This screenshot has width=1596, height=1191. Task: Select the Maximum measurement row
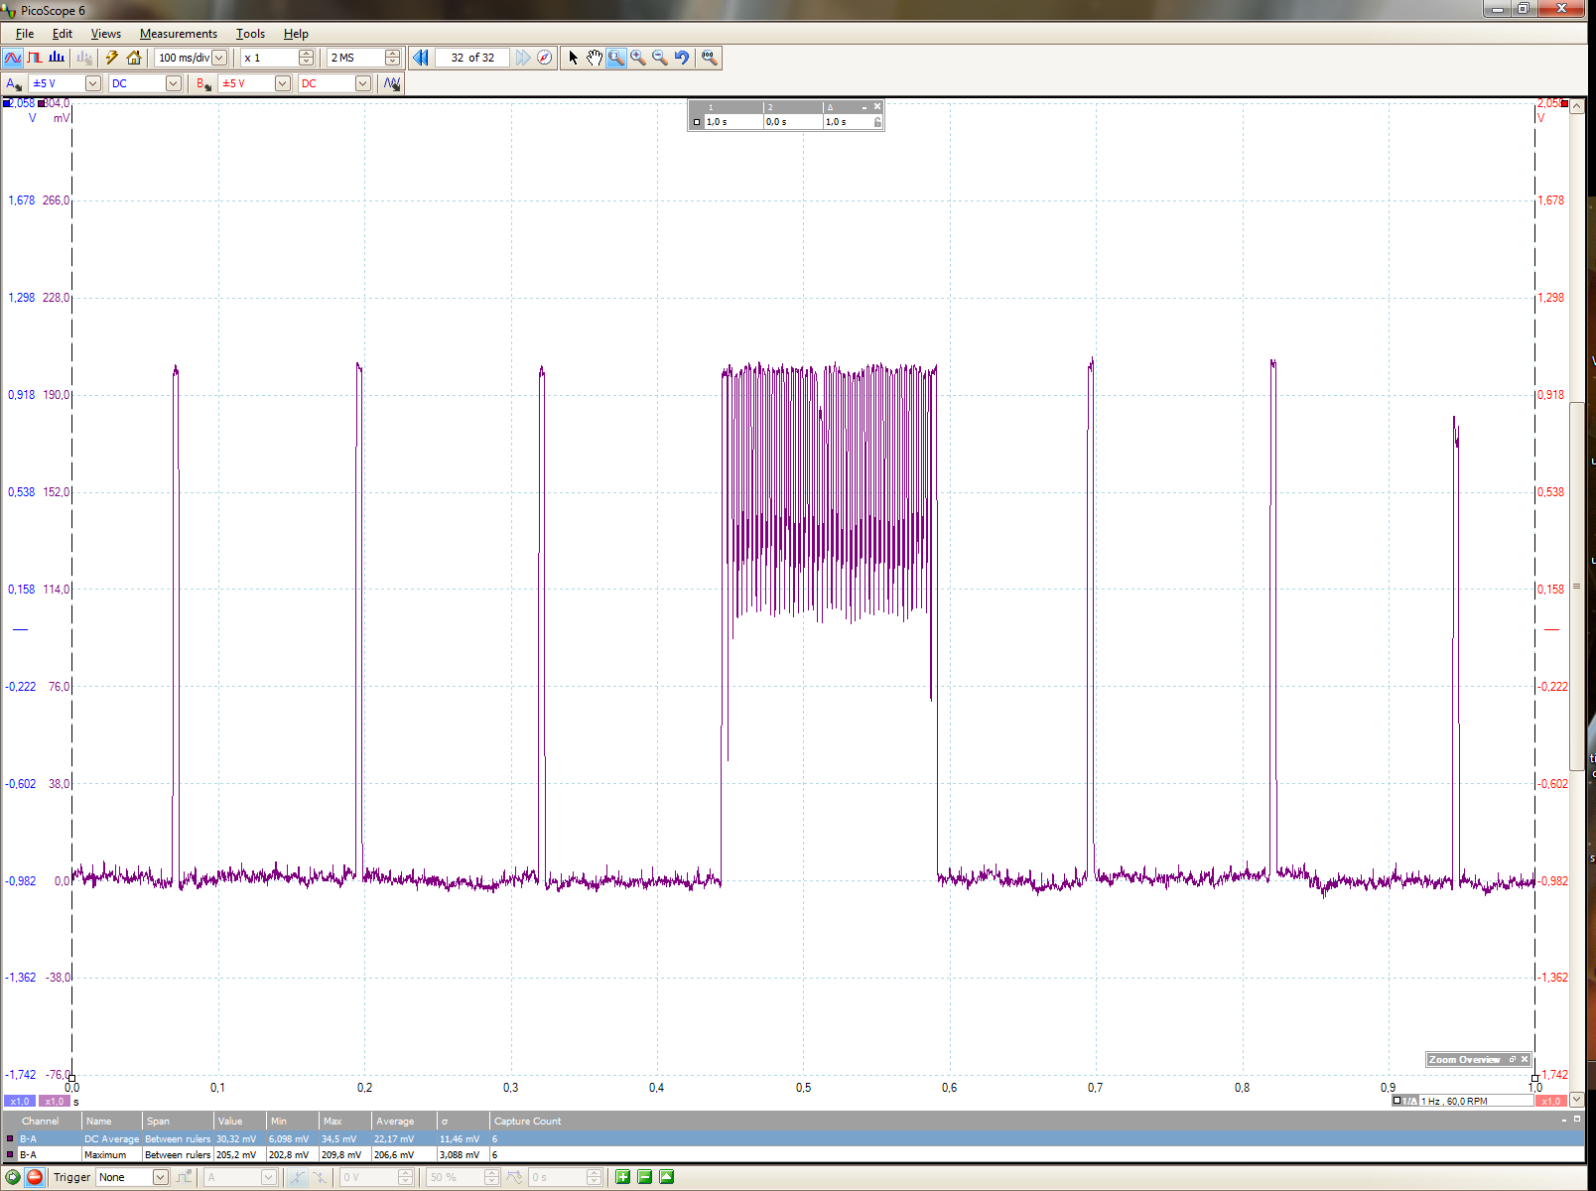(x=792, y=1154)
